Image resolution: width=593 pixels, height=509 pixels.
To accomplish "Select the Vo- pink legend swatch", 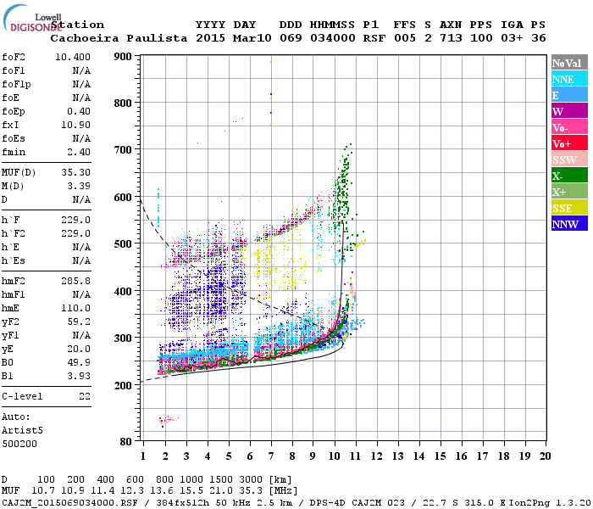I will click(569, 127).
